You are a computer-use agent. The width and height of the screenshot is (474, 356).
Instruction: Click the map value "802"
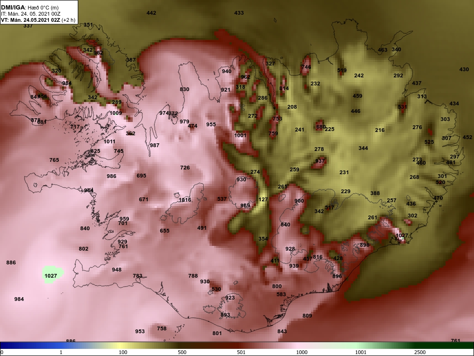[83, 249]
